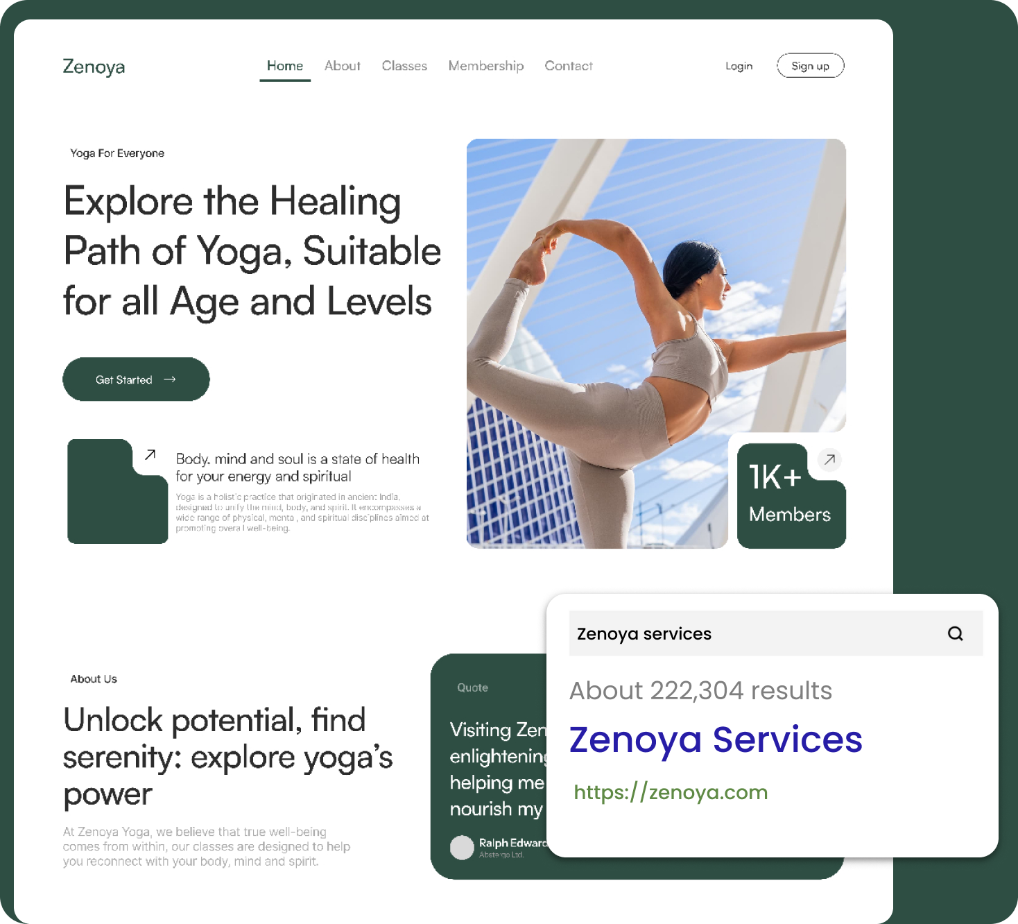Image resolution: width=1018 pixels, height=924 pixels.
Task: Click the arrow icon on Members card
Action: [x=829, y=459]
